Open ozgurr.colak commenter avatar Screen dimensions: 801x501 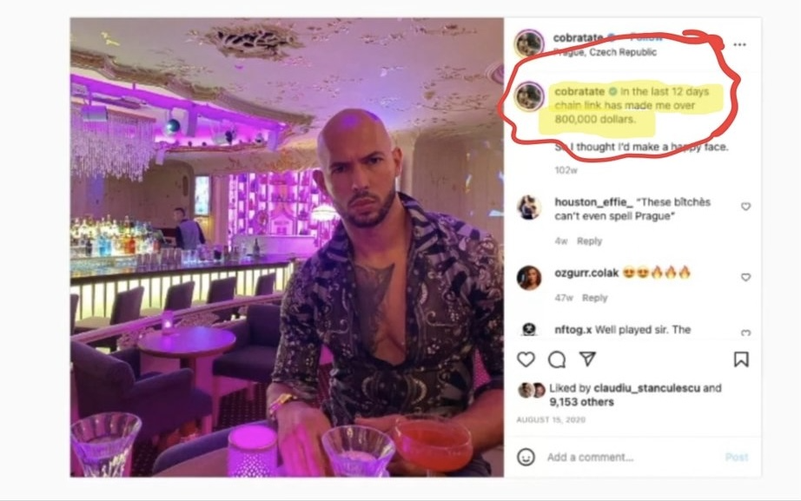pyautogui.click(x=529, y=278)
